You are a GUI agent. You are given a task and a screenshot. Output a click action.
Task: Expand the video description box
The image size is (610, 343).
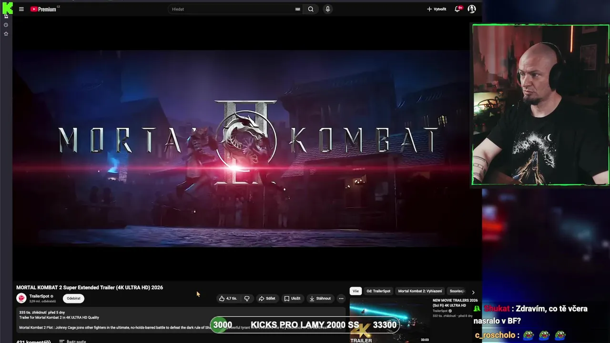click(181, 320)
